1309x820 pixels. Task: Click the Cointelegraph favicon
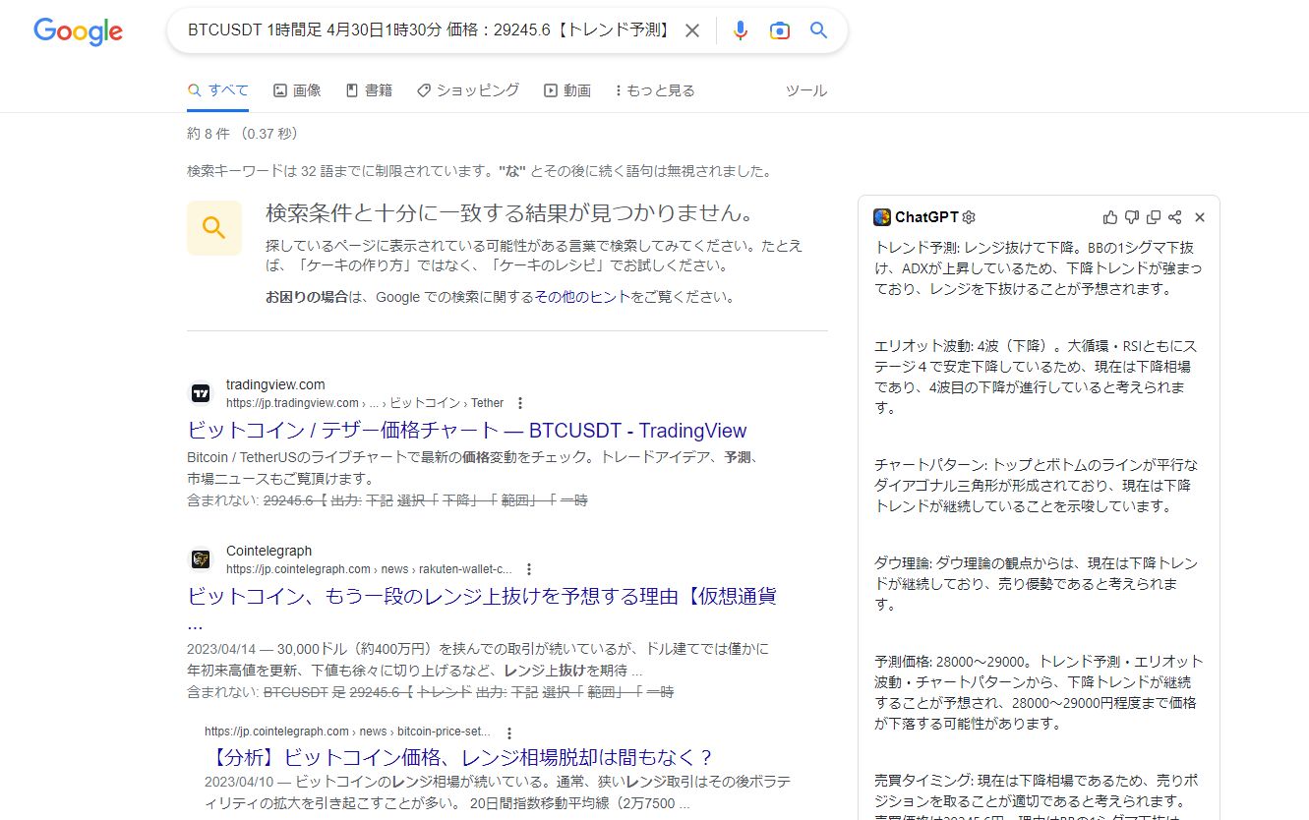click(x=201, y=559)
